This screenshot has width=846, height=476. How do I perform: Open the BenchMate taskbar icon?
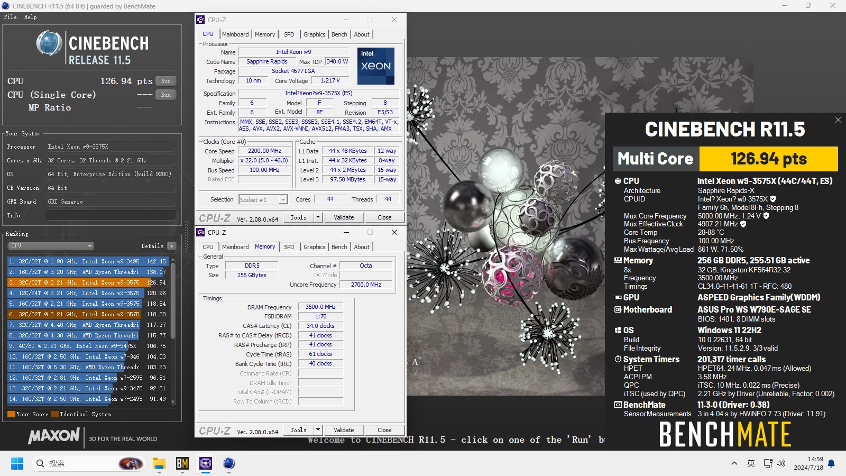click(x=182, y=463)
